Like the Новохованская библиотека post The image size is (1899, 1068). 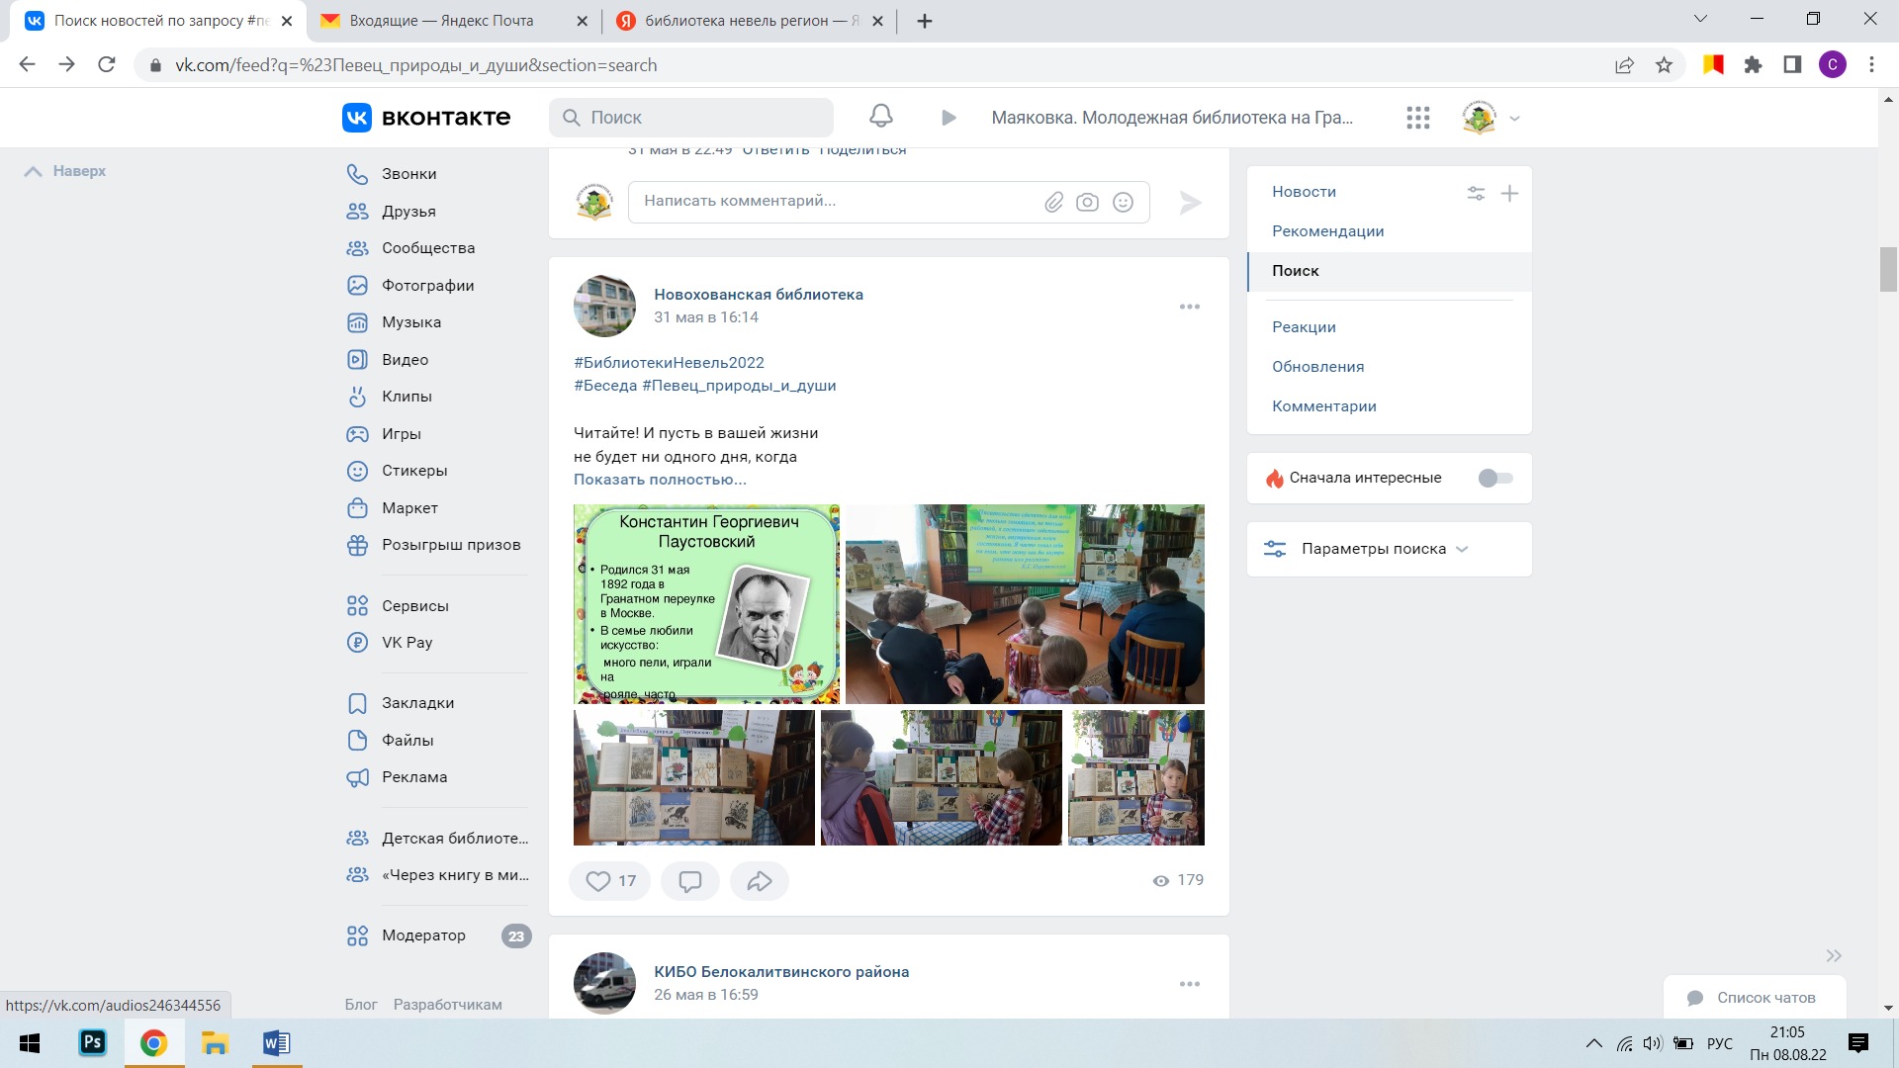(610, 881)
